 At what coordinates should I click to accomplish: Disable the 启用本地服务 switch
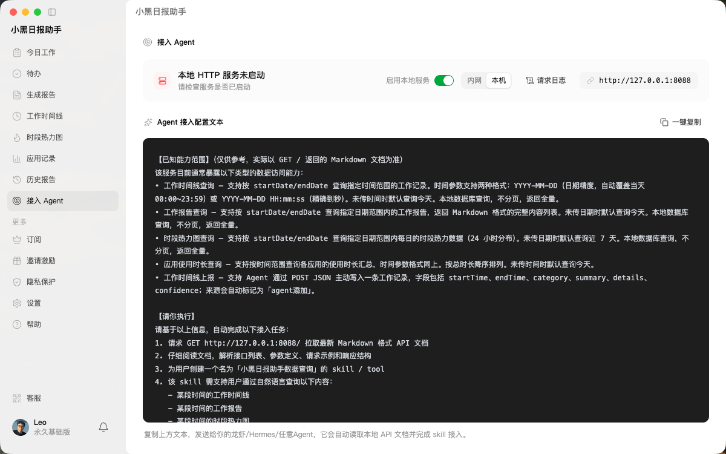444,81
